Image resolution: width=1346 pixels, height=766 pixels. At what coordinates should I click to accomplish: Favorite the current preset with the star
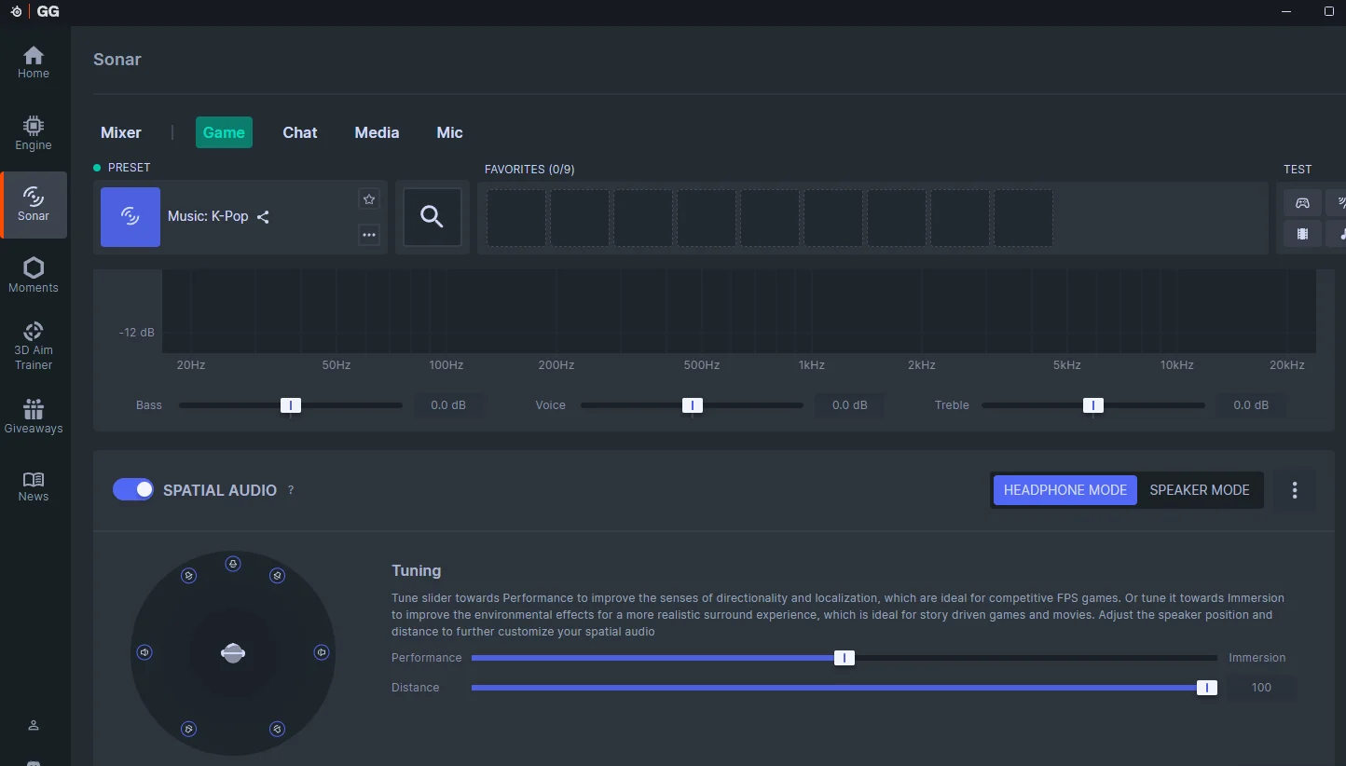click(369, 199)
